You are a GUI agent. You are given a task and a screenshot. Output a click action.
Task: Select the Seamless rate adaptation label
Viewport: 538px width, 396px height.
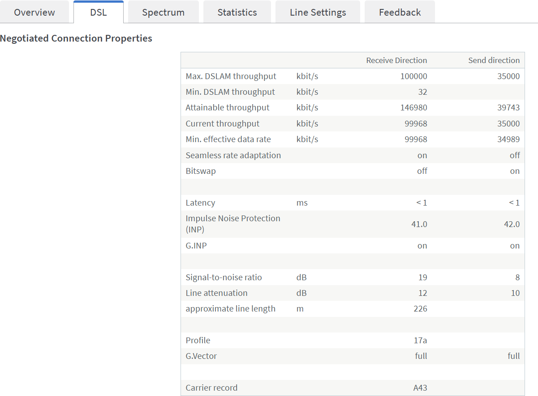pos(233,156)
